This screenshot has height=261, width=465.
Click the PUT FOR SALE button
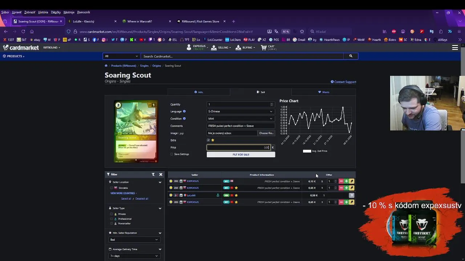pyautogui.click(x=241, y=154)
